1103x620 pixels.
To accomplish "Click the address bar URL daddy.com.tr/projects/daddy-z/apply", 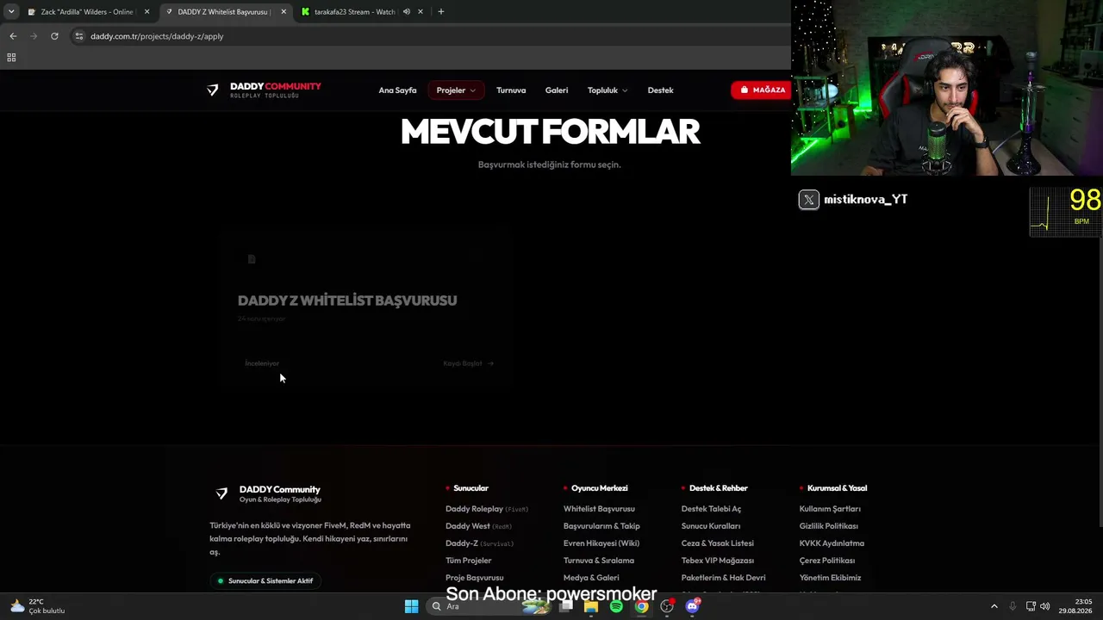I will (x=157, y=36).
